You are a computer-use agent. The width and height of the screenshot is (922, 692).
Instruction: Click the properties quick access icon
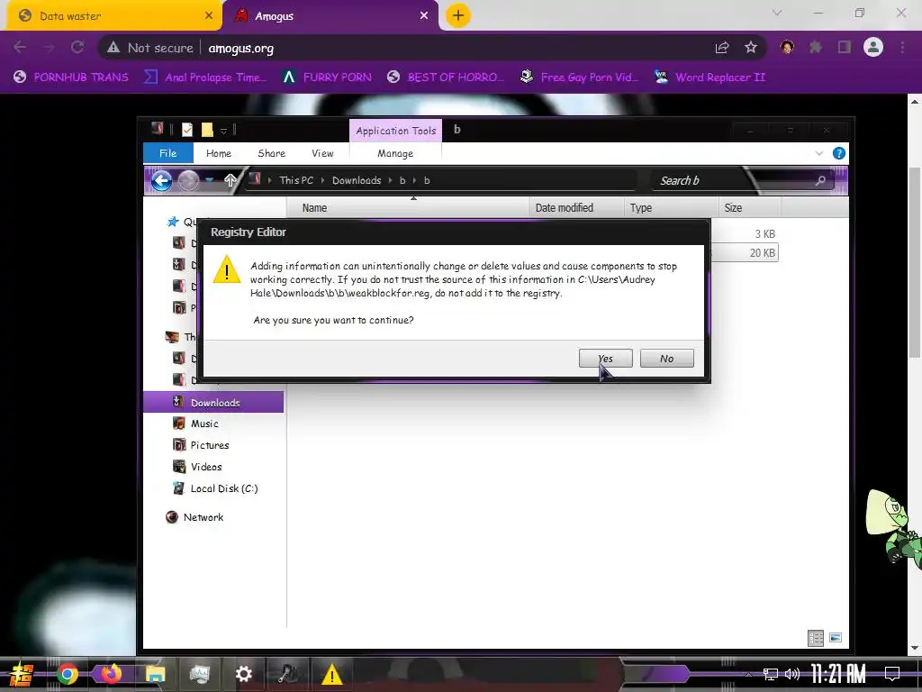coord(187,130)
